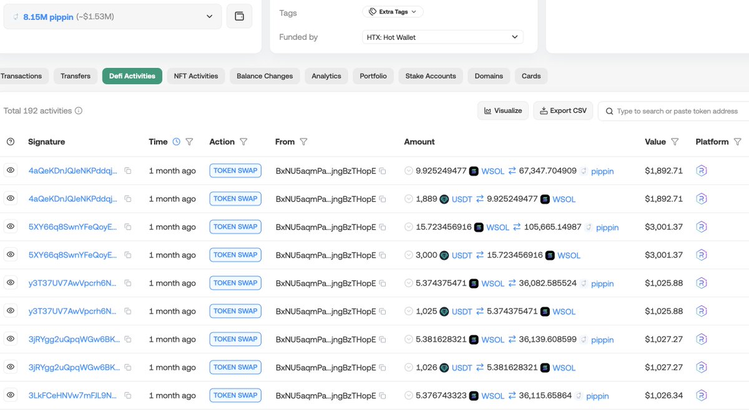Toggle eye icon for first 5XY66q8SwnY row
The image size is (749, 412).
11,226
